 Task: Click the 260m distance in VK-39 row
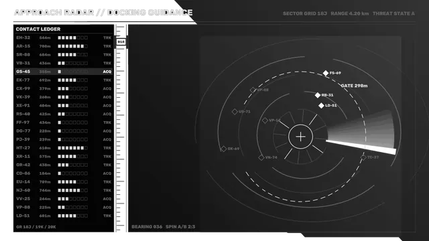45,97
